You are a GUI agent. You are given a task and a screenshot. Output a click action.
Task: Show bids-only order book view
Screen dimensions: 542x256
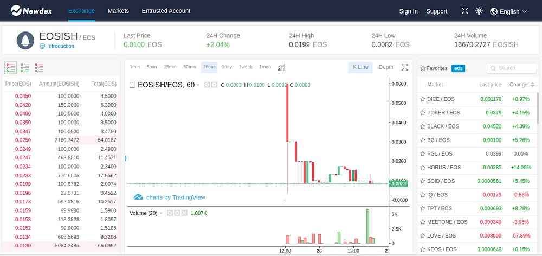pos(25,68)
